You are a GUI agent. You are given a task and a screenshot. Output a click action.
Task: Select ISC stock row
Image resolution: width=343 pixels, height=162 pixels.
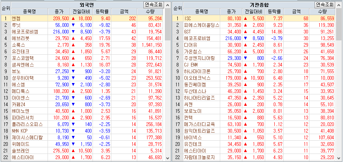click(253, 18)
